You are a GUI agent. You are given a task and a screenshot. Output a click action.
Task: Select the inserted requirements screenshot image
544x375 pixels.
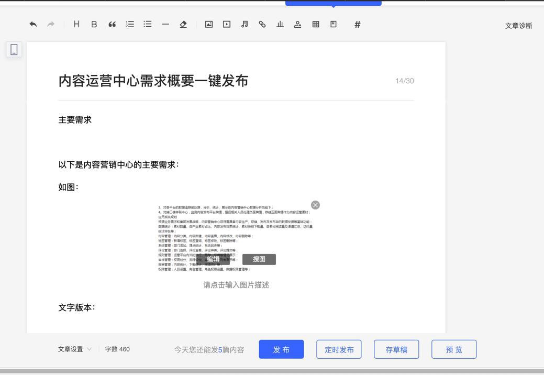[x=236, y=238]
